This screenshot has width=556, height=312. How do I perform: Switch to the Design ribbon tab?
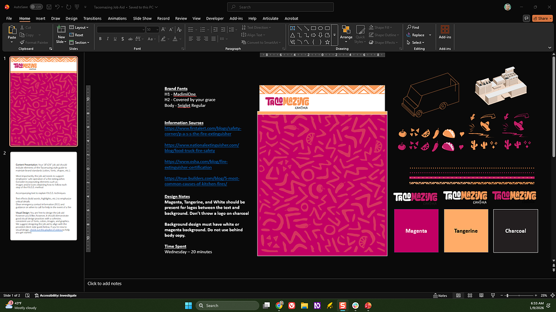point(71,18)
